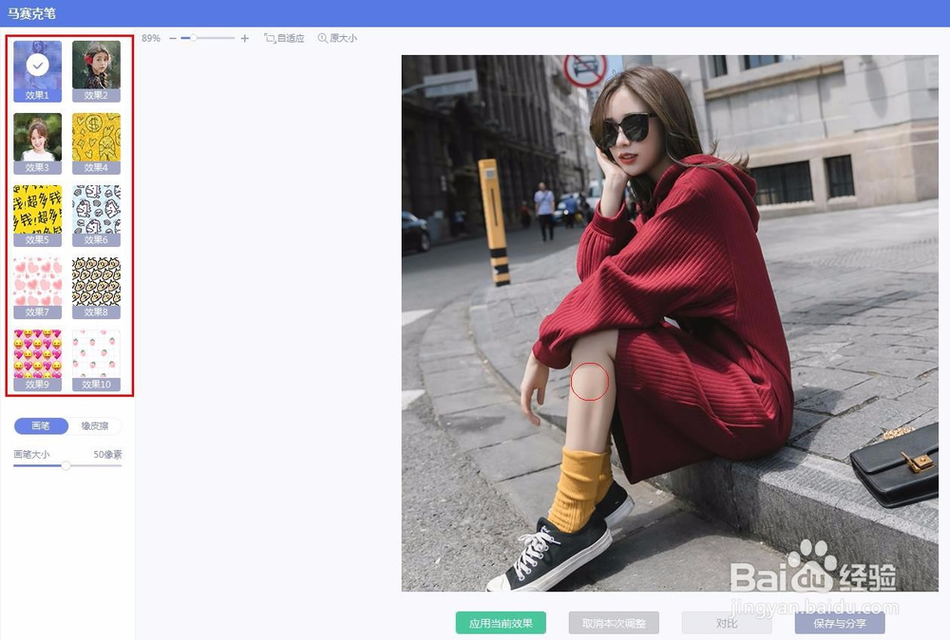Click on the photo canvas to paint
Screen dimensions: 950x640
pyautogui.click(x=670, y=323)
